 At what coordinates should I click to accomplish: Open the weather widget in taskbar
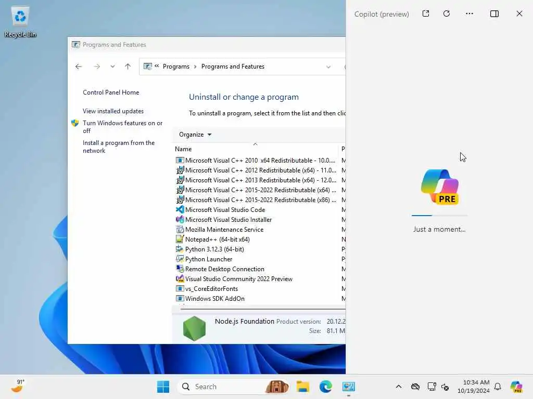tap(18, 386)
